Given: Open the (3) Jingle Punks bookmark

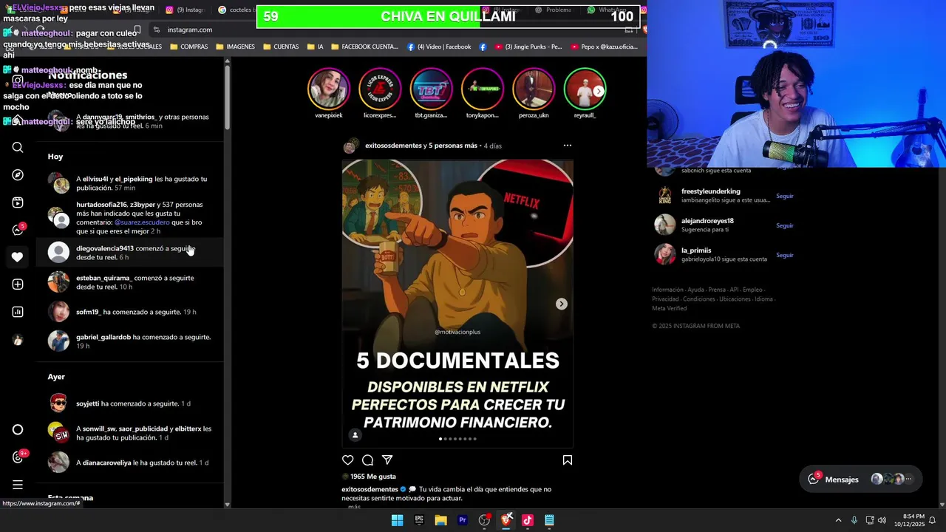Looking at the screenshot, I should click(527, 47).
